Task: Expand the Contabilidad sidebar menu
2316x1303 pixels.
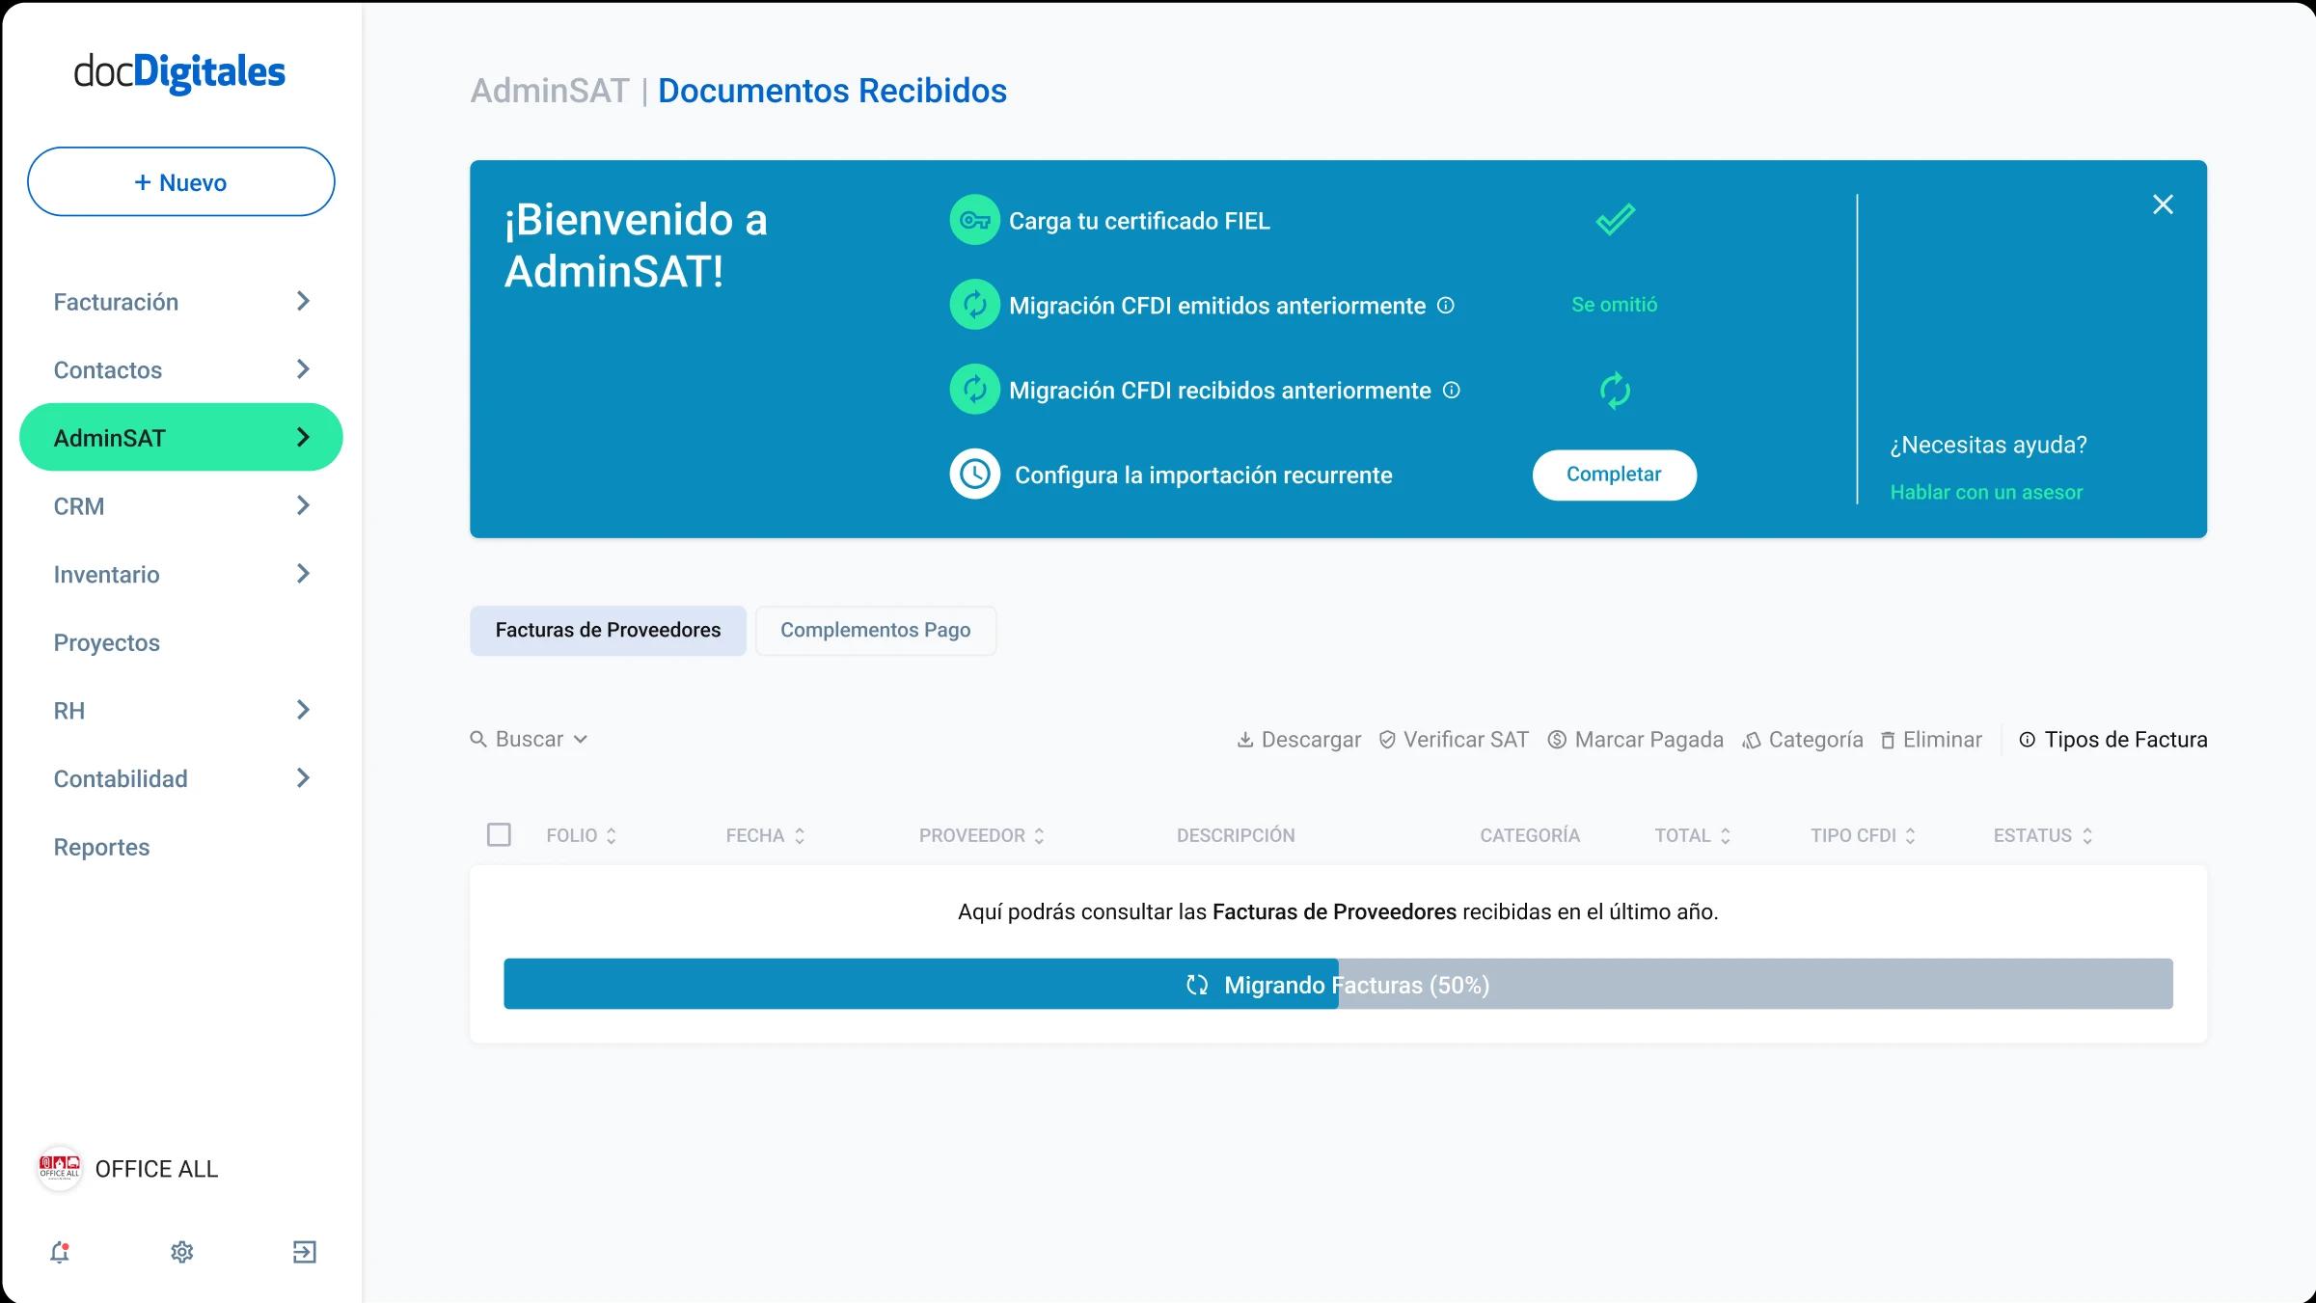Action: pyautogui.click(x=180, y=778)
